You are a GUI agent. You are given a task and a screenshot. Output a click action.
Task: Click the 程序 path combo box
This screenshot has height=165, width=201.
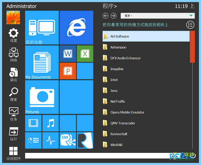tap(157, 16)
